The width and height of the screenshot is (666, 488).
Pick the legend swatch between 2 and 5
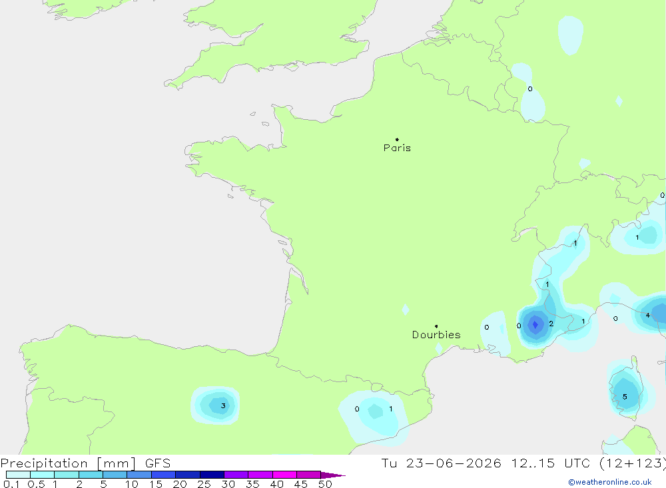91,475
